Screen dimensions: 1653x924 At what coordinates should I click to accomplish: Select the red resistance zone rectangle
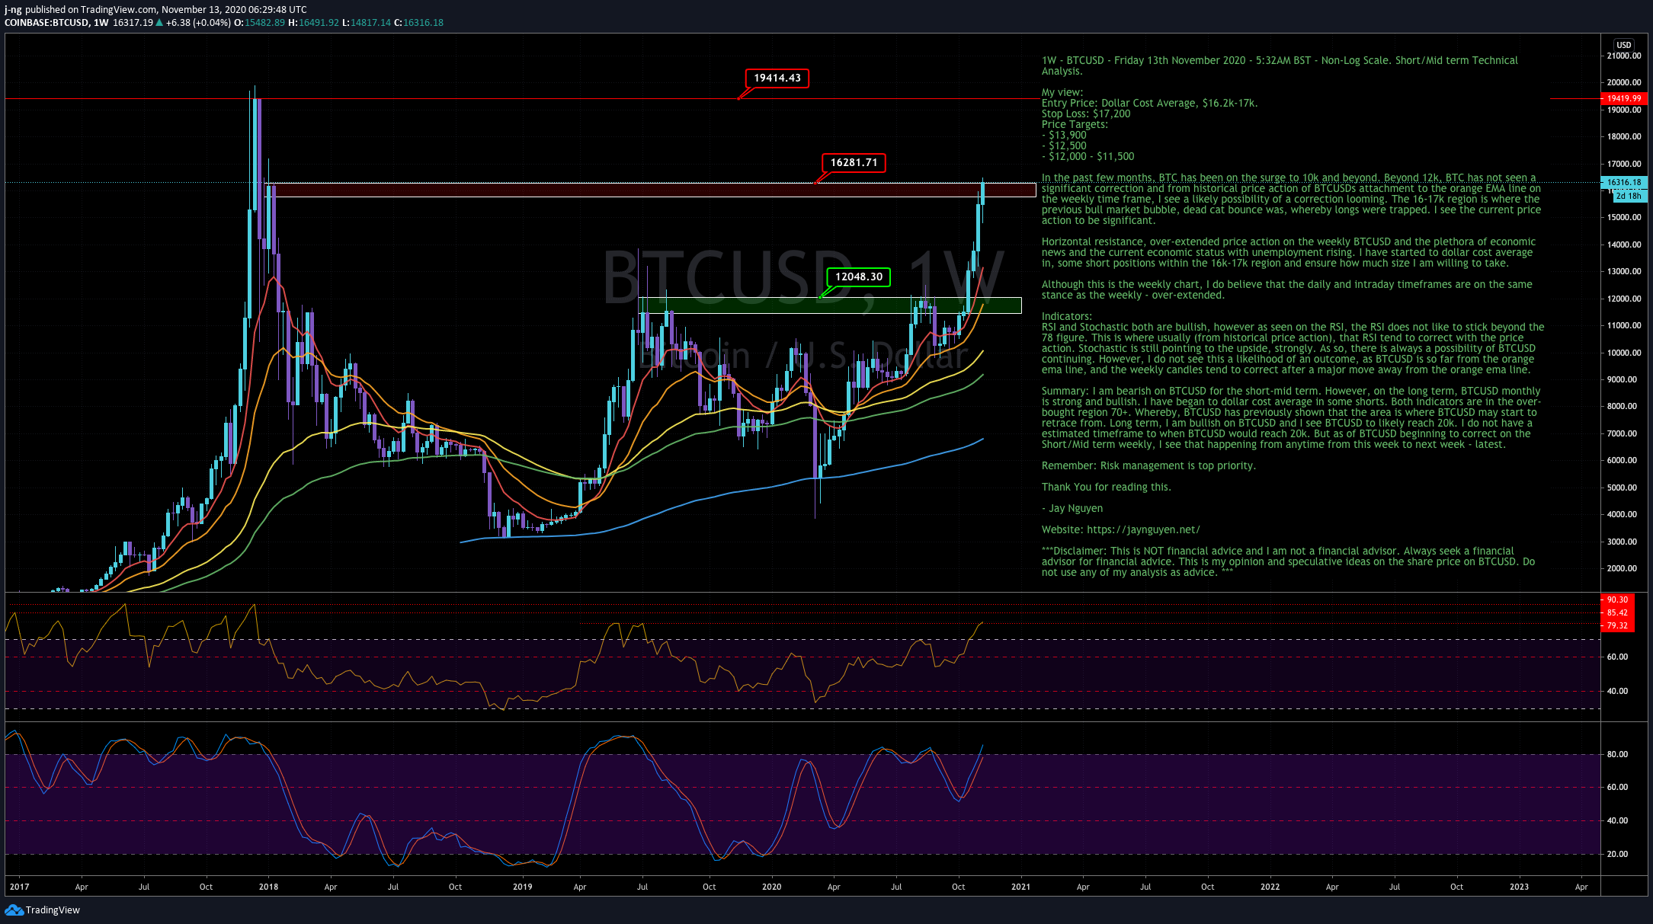point(649,190)
